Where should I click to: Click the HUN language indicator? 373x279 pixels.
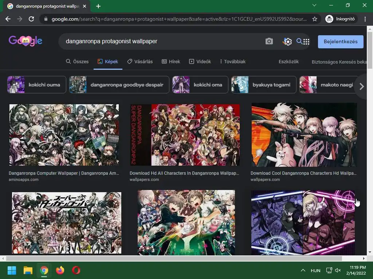315,270
